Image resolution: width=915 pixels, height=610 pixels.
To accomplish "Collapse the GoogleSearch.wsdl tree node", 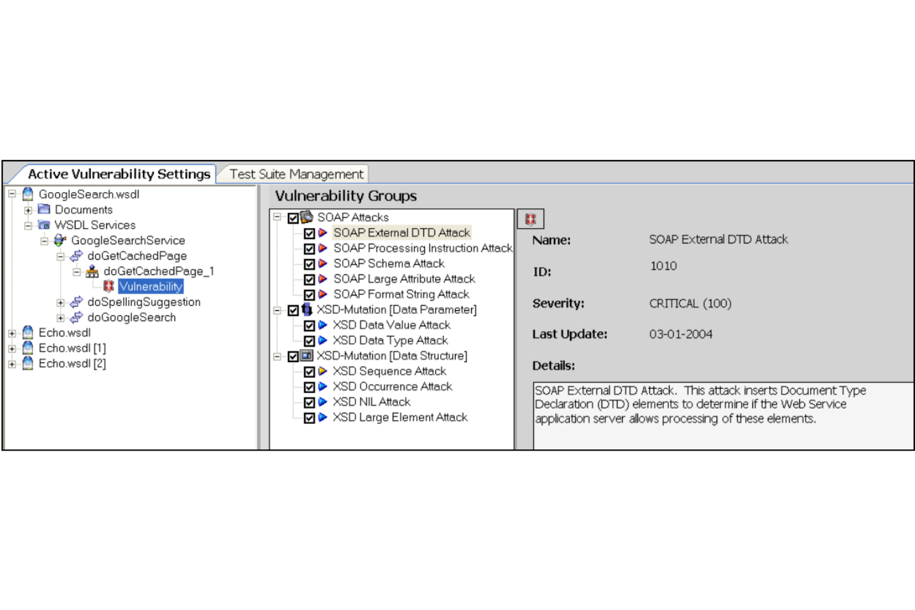I will pos(12,194).
